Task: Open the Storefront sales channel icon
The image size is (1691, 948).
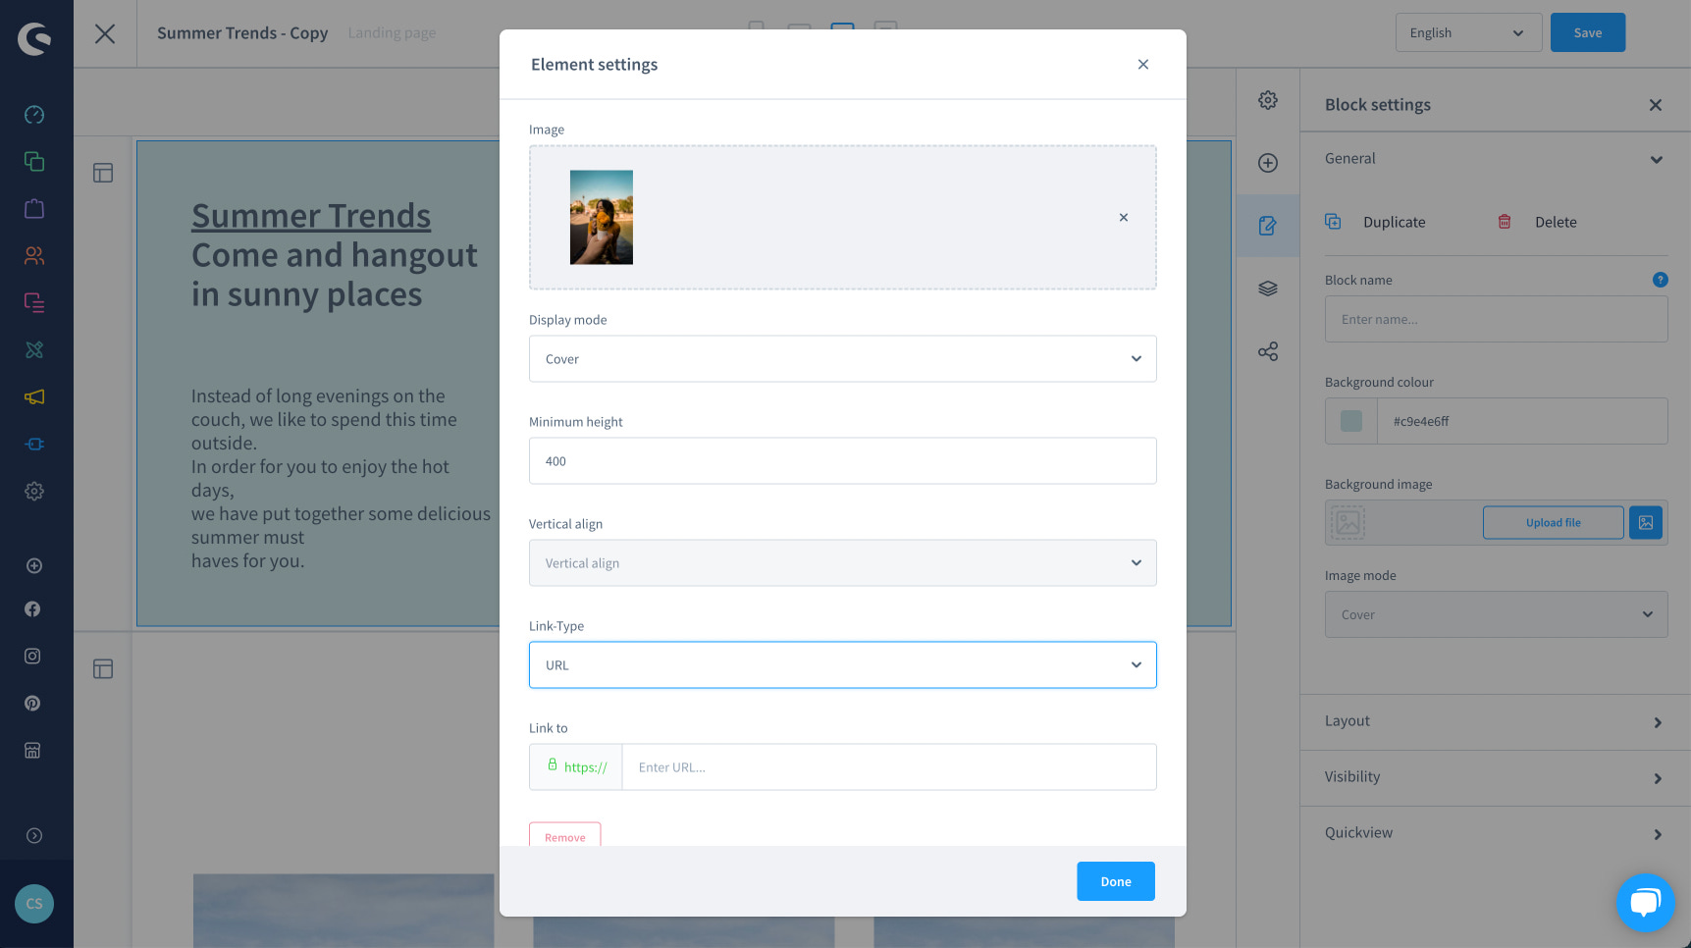Action: coord(32,751)
